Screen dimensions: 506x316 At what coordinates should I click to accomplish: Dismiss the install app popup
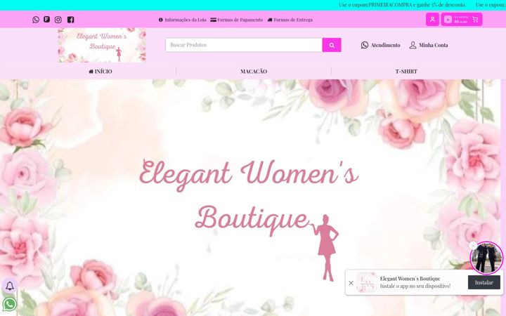(x=351, y=283)
